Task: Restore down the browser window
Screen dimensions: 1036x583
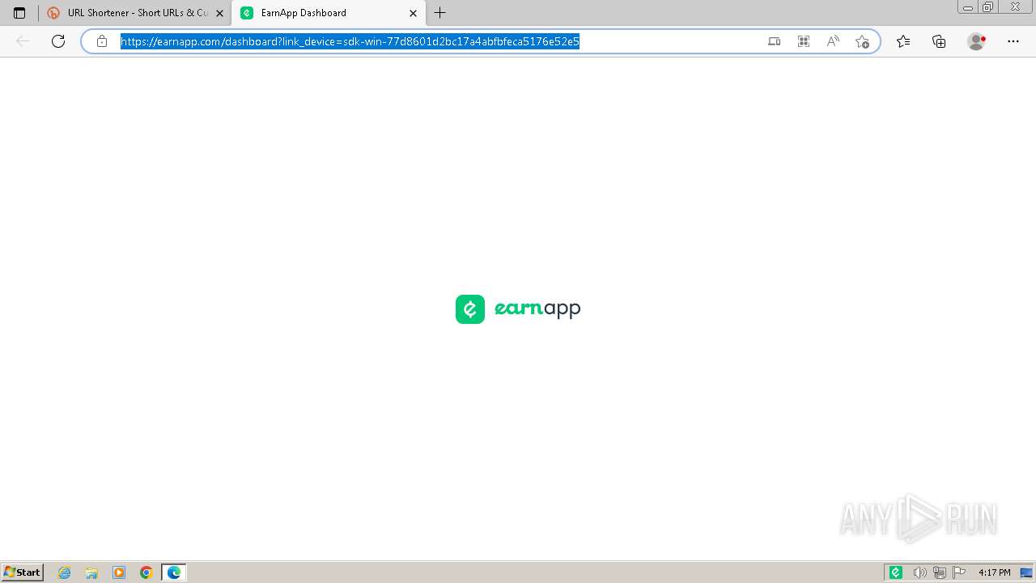Action: 988,7
